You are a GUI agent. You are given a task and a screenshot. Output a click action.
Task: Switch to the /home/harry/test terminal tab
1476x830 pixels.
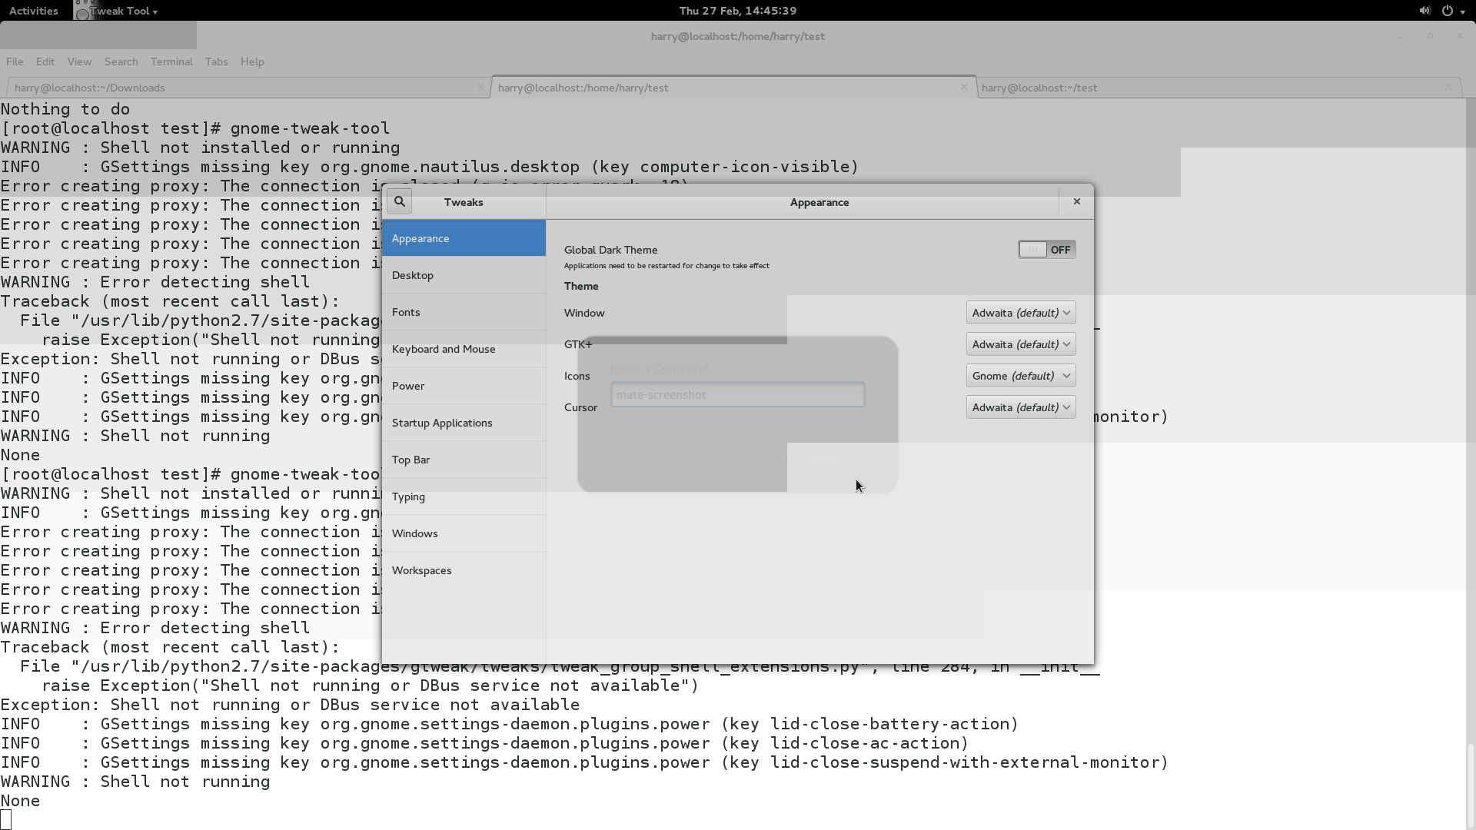point(733,88)
